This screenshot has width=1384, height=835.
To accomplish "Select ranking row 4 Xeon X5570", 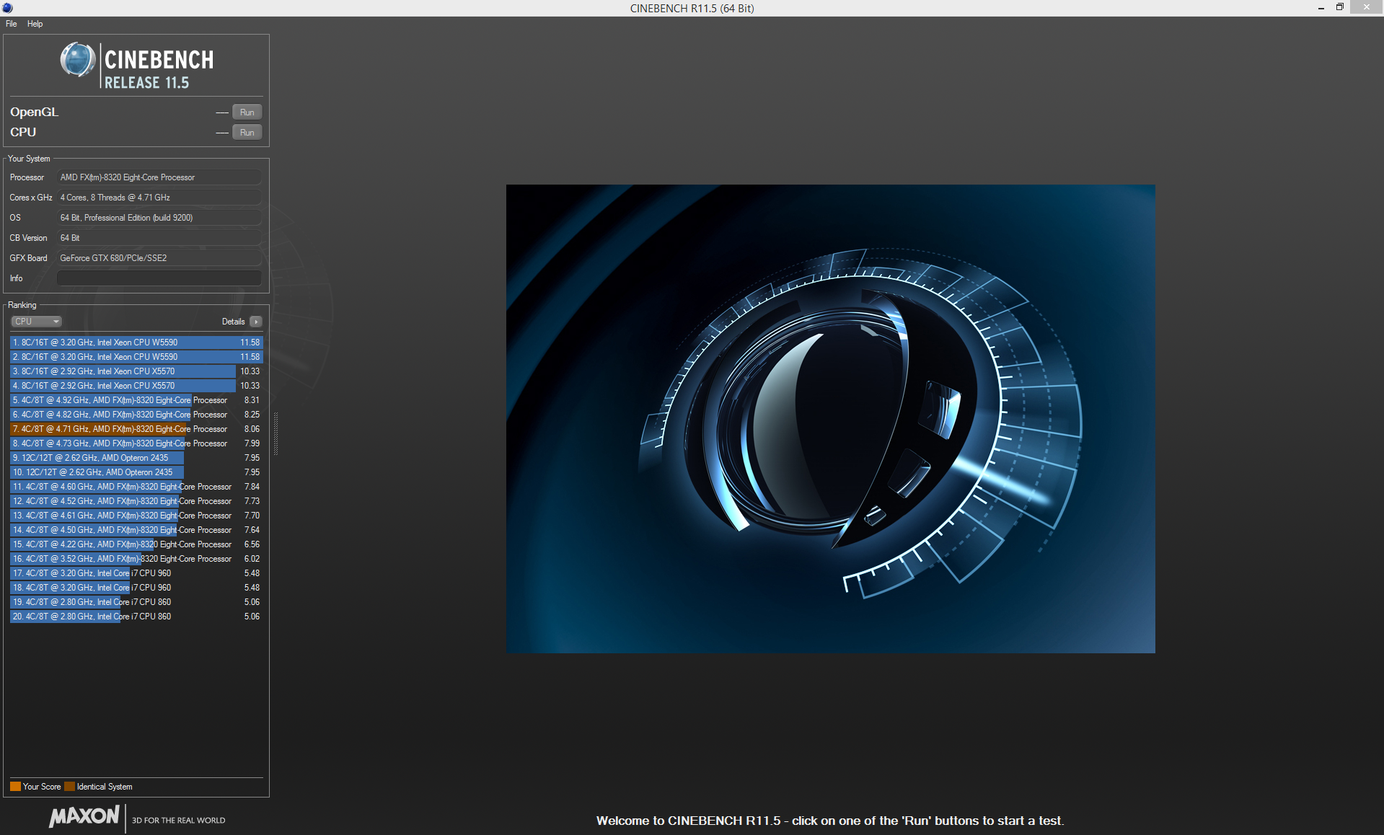I will (x=136, y=386).
